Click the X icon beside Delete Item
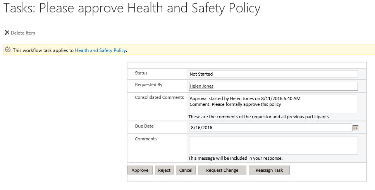The width and height of the screenshot is (375, 190). pos(7,33)
